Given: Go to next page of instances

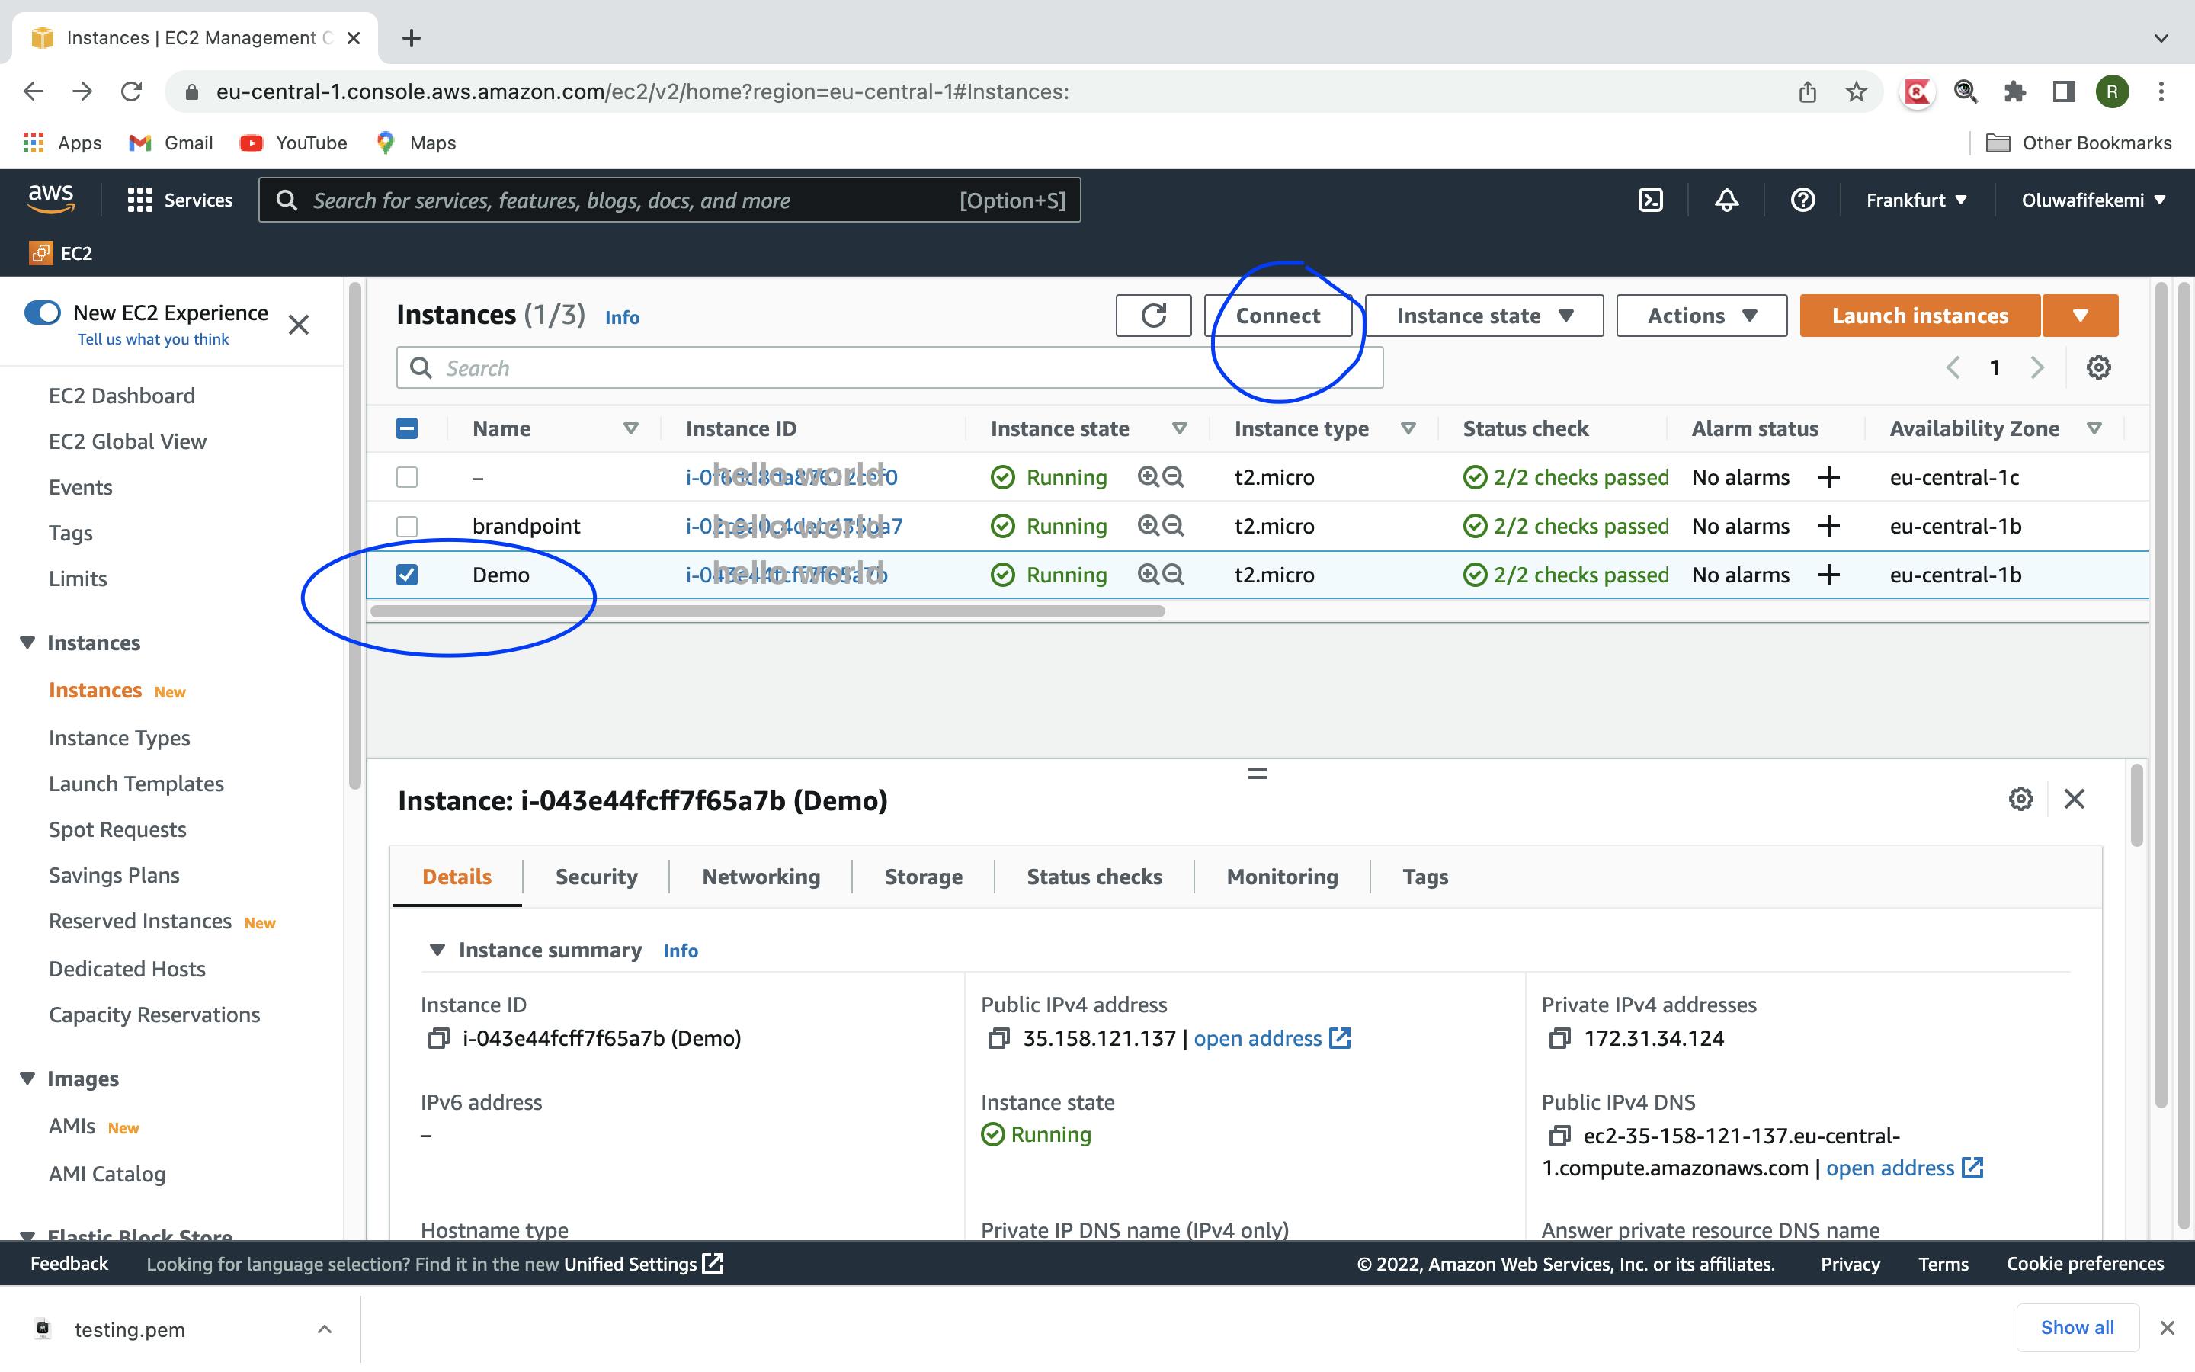Looking at the screenshot, I should click(x=2037, y=367).
